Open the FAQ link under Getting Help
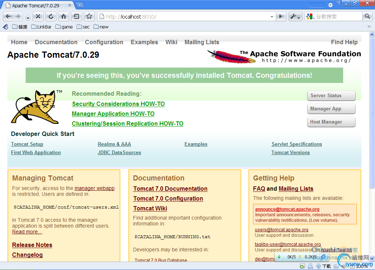 tap(259, 189)
